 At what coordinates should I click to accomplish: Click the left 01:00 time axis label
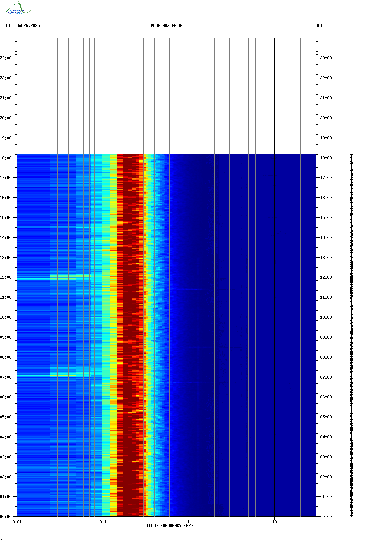point(6,497)
